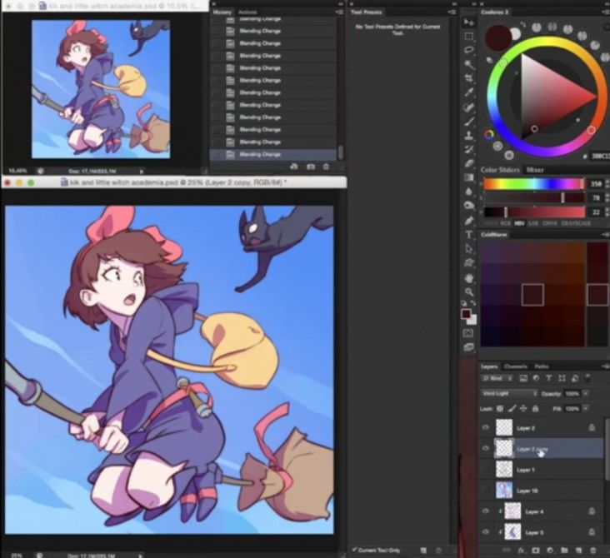Viewport: 610px width, 558px height.
Task: Select the Quick Selection wand tool
Action: click(x=469, y=64)
